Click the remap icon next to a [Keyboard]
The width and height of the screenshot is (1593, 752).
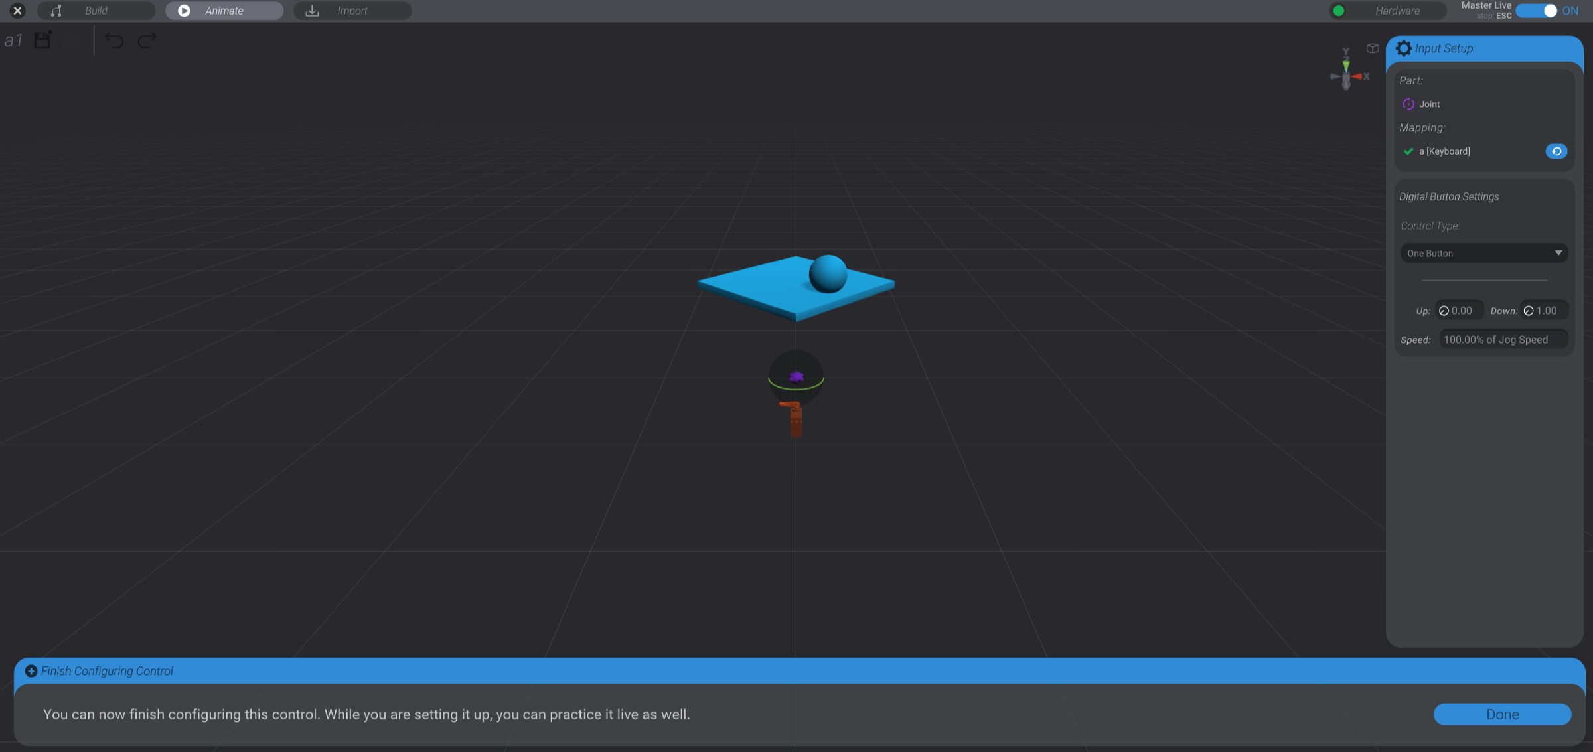1557,151
